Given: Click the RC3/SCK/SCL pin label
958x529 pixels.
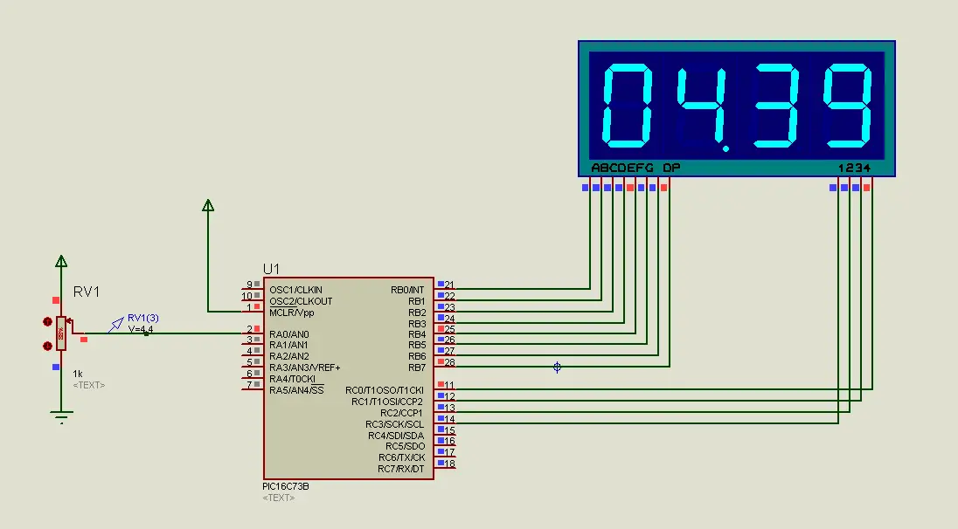Looking at the screenshot, I should click(x=394, y=424).
